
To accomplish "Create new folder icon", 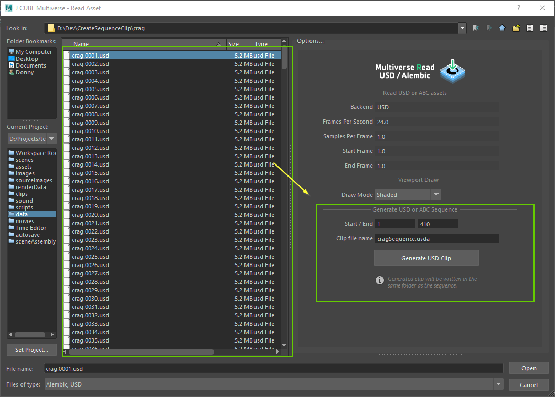I will 516,28.
